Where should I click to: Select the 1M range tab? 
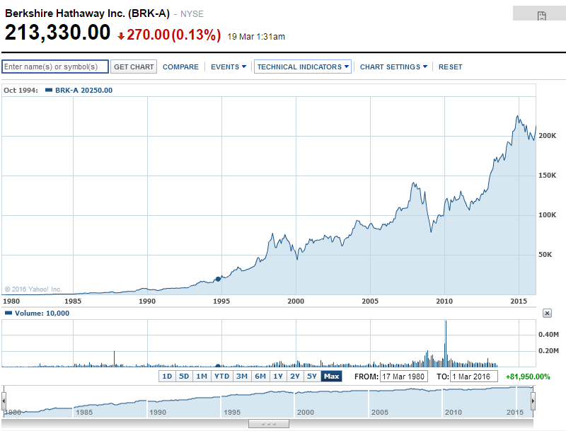coord(201,377)
